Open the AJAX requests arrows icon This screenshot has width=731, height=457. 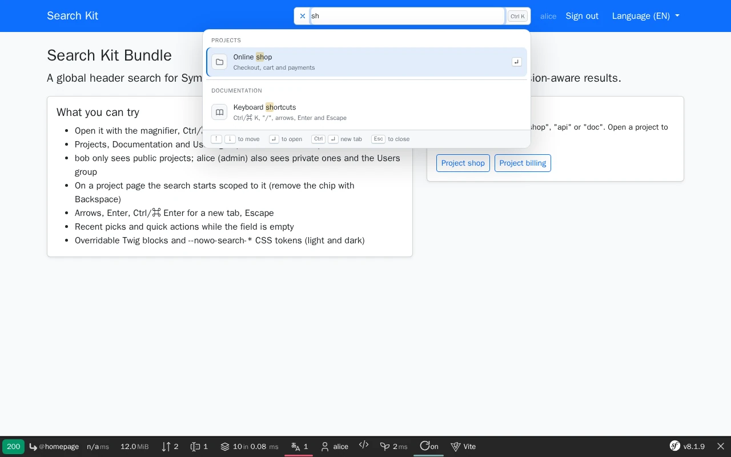[170, 447]
